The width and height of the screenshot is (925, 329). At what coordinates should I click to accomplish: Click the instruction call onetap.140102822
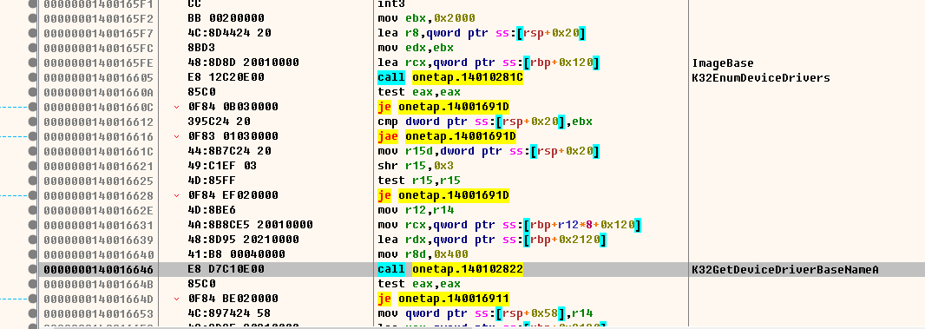(450, 269)
